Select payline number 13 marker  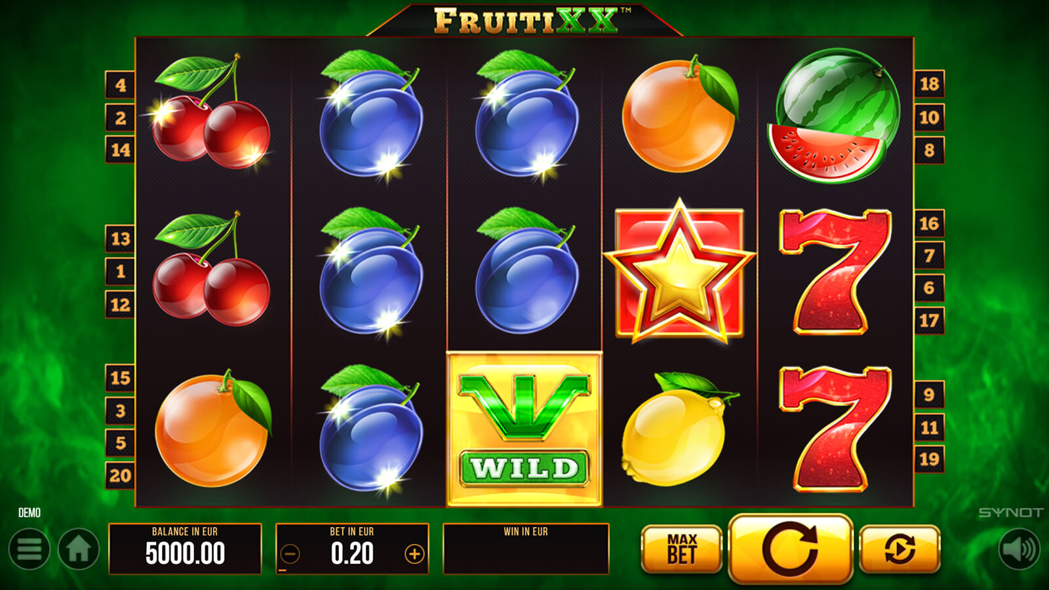(120, 239)
